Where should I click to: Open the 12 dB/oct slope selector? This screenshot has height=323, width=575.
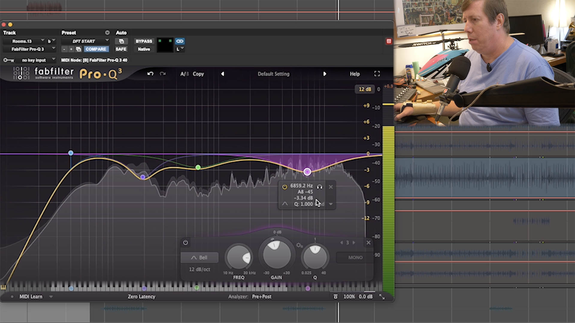pos(199,269)
